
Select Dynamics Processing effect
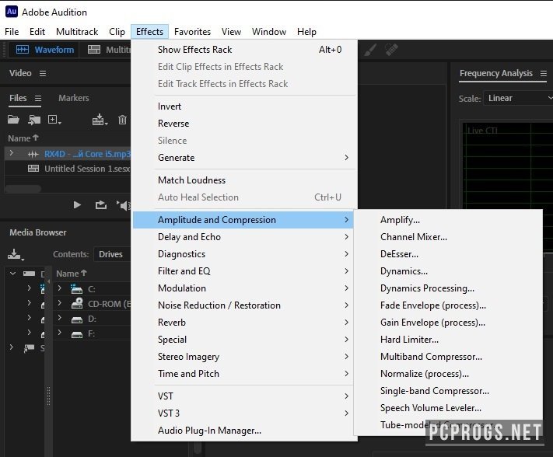click(x=449, y=288)
